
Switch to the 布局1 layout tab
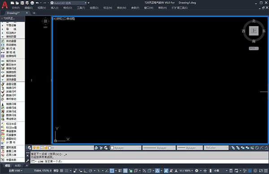click(18, 165)
